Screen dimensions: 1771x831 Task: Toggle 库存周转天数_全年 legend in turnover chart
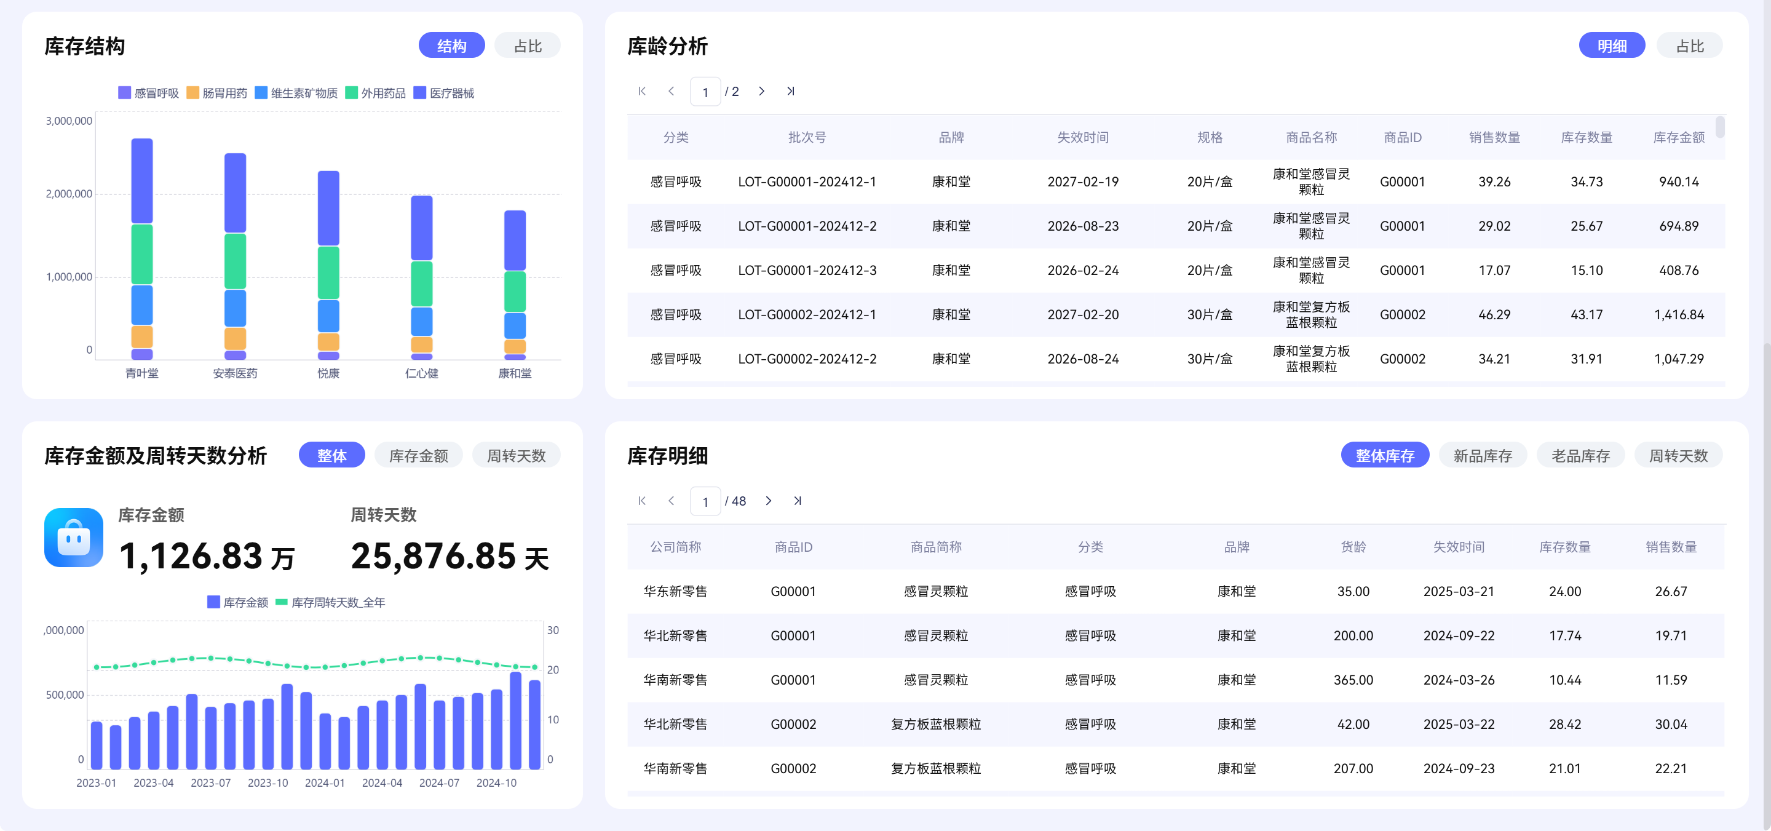(x=331, y=603)
